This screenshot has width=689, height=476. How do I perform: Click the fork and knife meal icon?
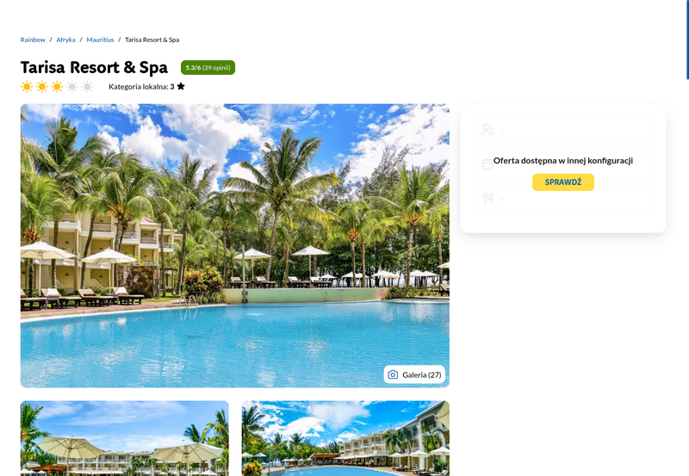pyautogui.click(x=487, y=199)
